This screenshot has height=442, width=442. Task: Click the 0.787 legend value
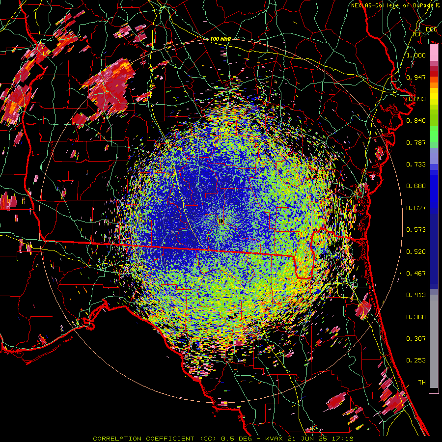click(416, 142)
